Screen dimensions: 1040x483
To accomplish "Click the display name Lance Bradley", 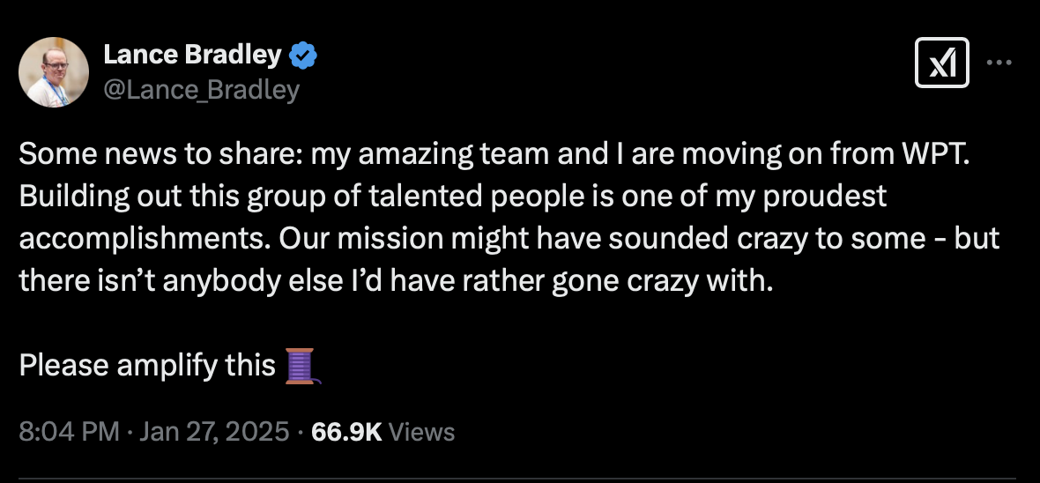I will 192,56.
